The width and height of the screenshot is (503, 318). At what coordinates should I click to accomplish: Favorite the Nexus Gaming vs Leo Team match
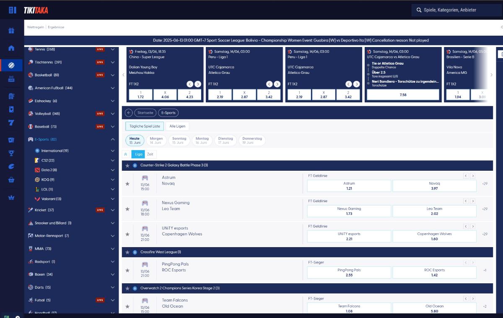tap(127, 209)
